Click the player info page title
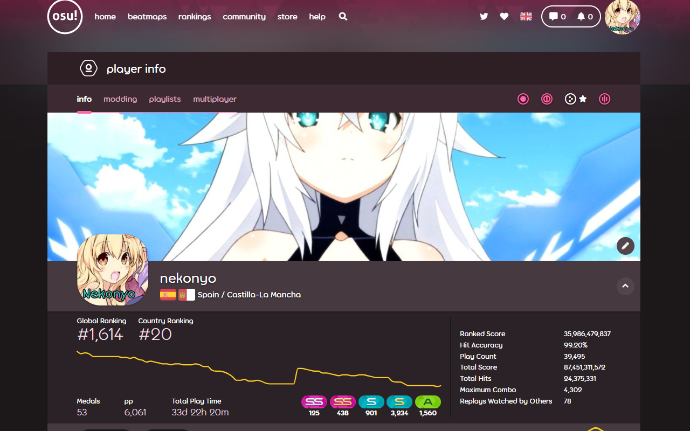 coord(136,69)
